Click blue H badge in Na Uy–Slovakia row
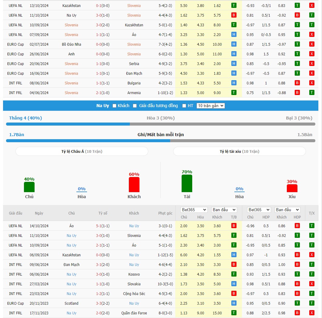 [234, 284]
